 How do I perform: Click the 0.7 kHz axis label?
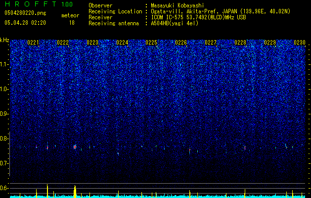[x=4, y=163]
